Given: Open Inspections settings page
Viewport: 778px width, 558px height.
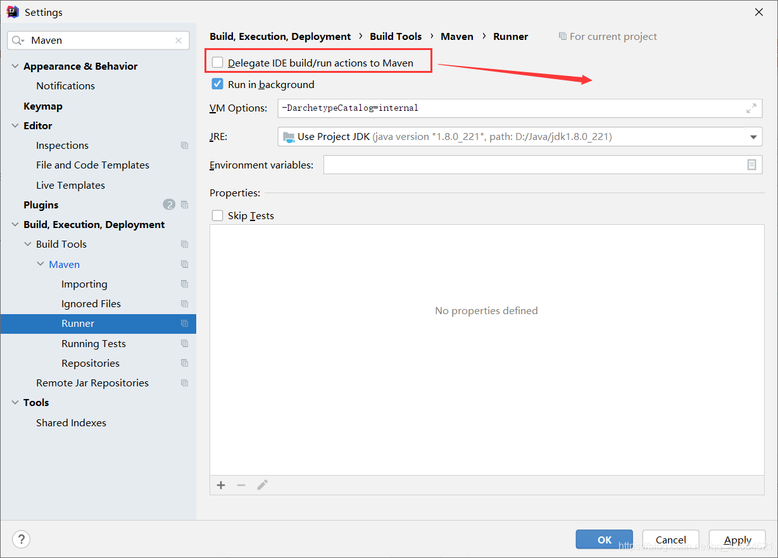Looking at the screenshot, I should 62,145.
